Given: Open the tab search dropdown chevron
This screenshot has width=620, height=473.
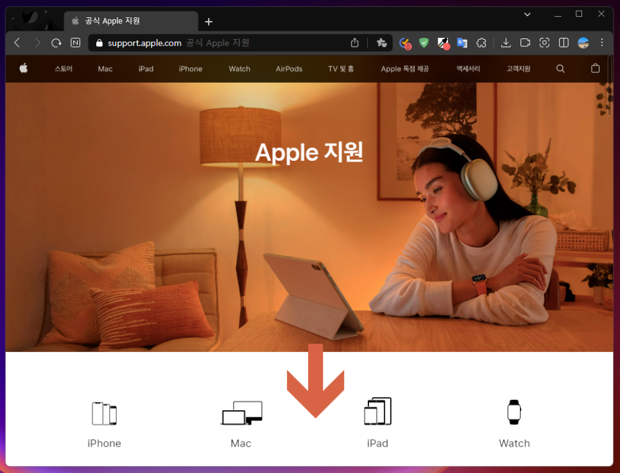Looking at the screenshot, I should pos(527,14).
